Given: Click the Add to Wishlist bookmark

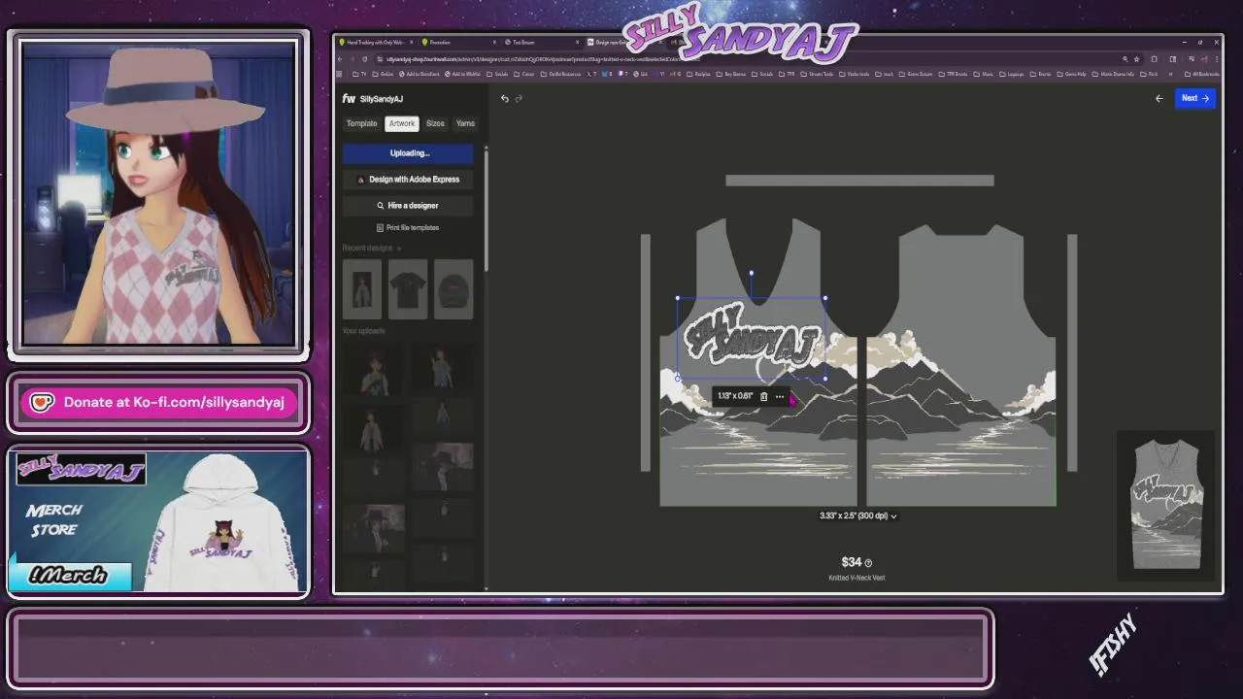Looking at the screenshot, I should (462, 74).
